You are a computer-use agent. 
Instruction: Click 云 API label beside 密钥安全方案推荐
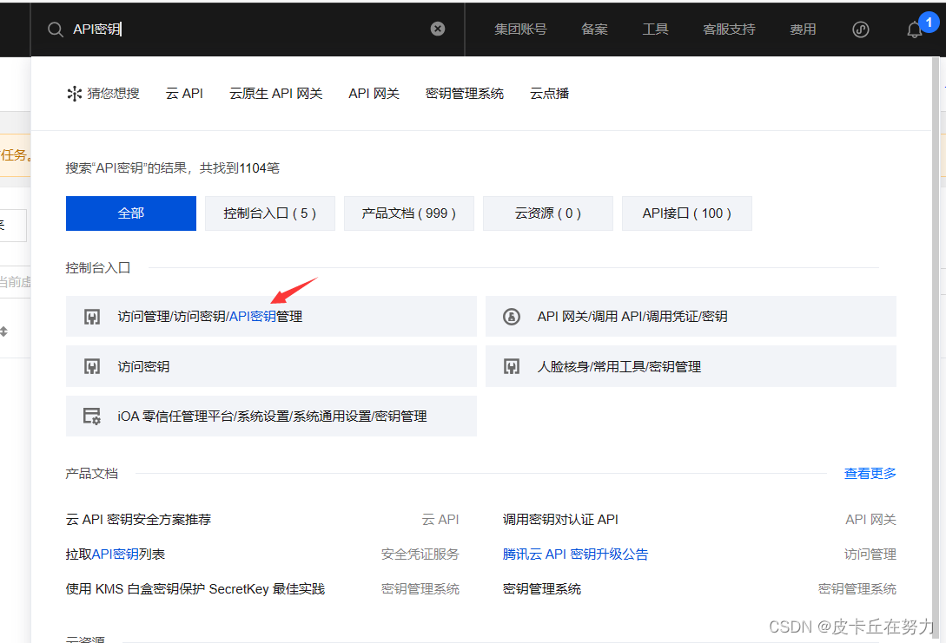pos(440,520)
